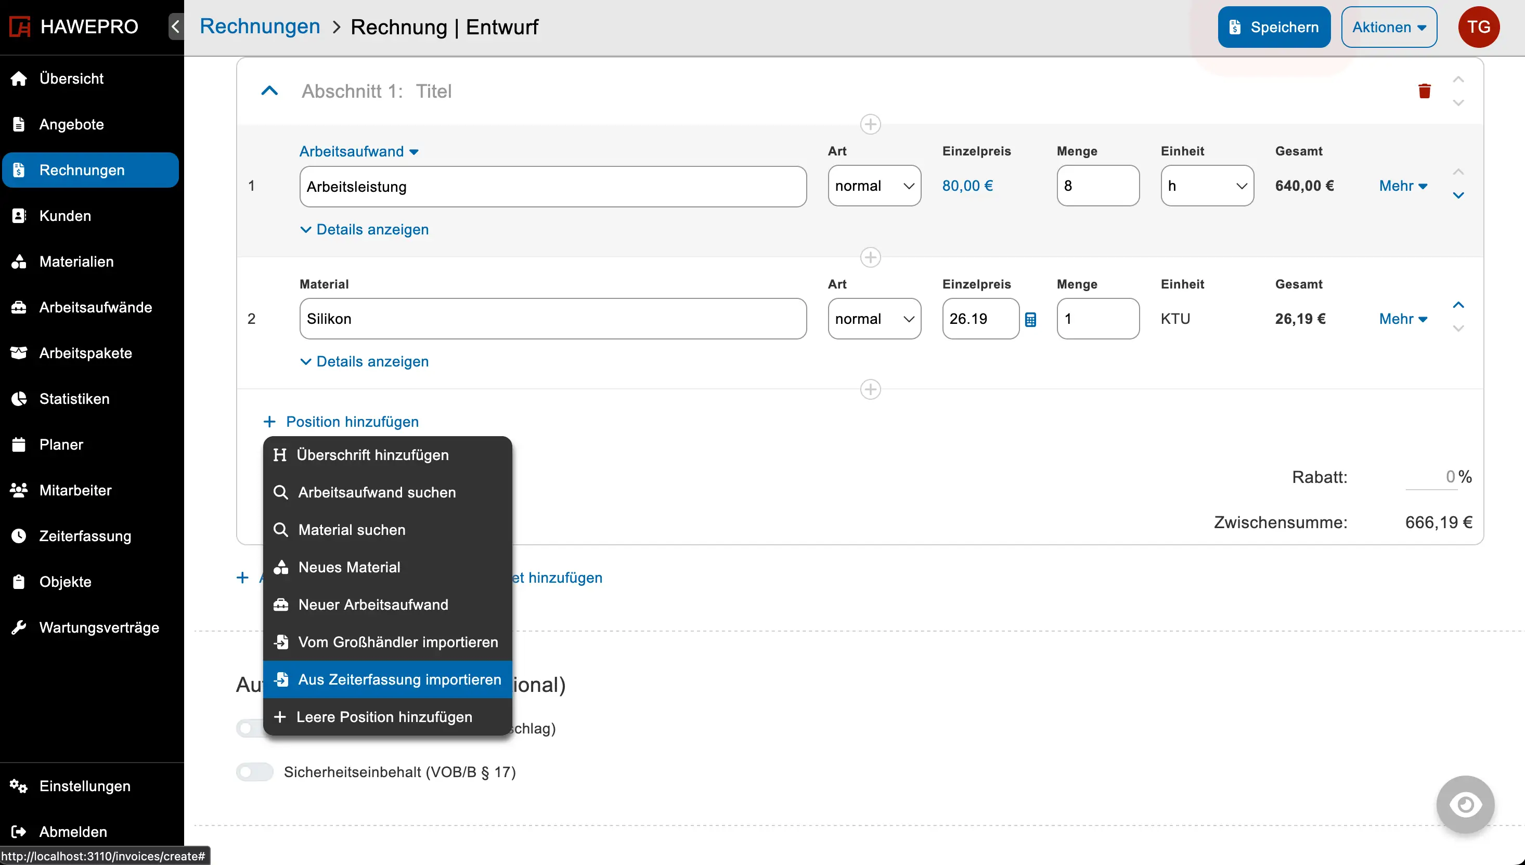Open Art dropdown for Arbeitsleistung row
1525x865 pixels.
pyautogui.click(x=874, y=186)
